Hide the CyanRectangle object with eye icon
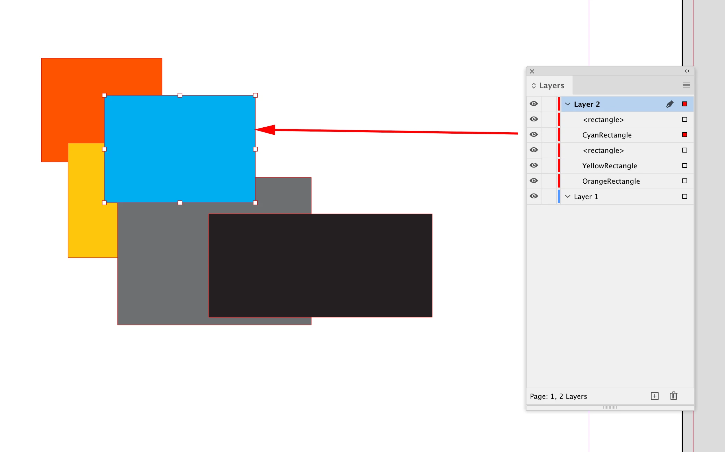The width and height of the screenshot is (725, 452). pos(533,135)
